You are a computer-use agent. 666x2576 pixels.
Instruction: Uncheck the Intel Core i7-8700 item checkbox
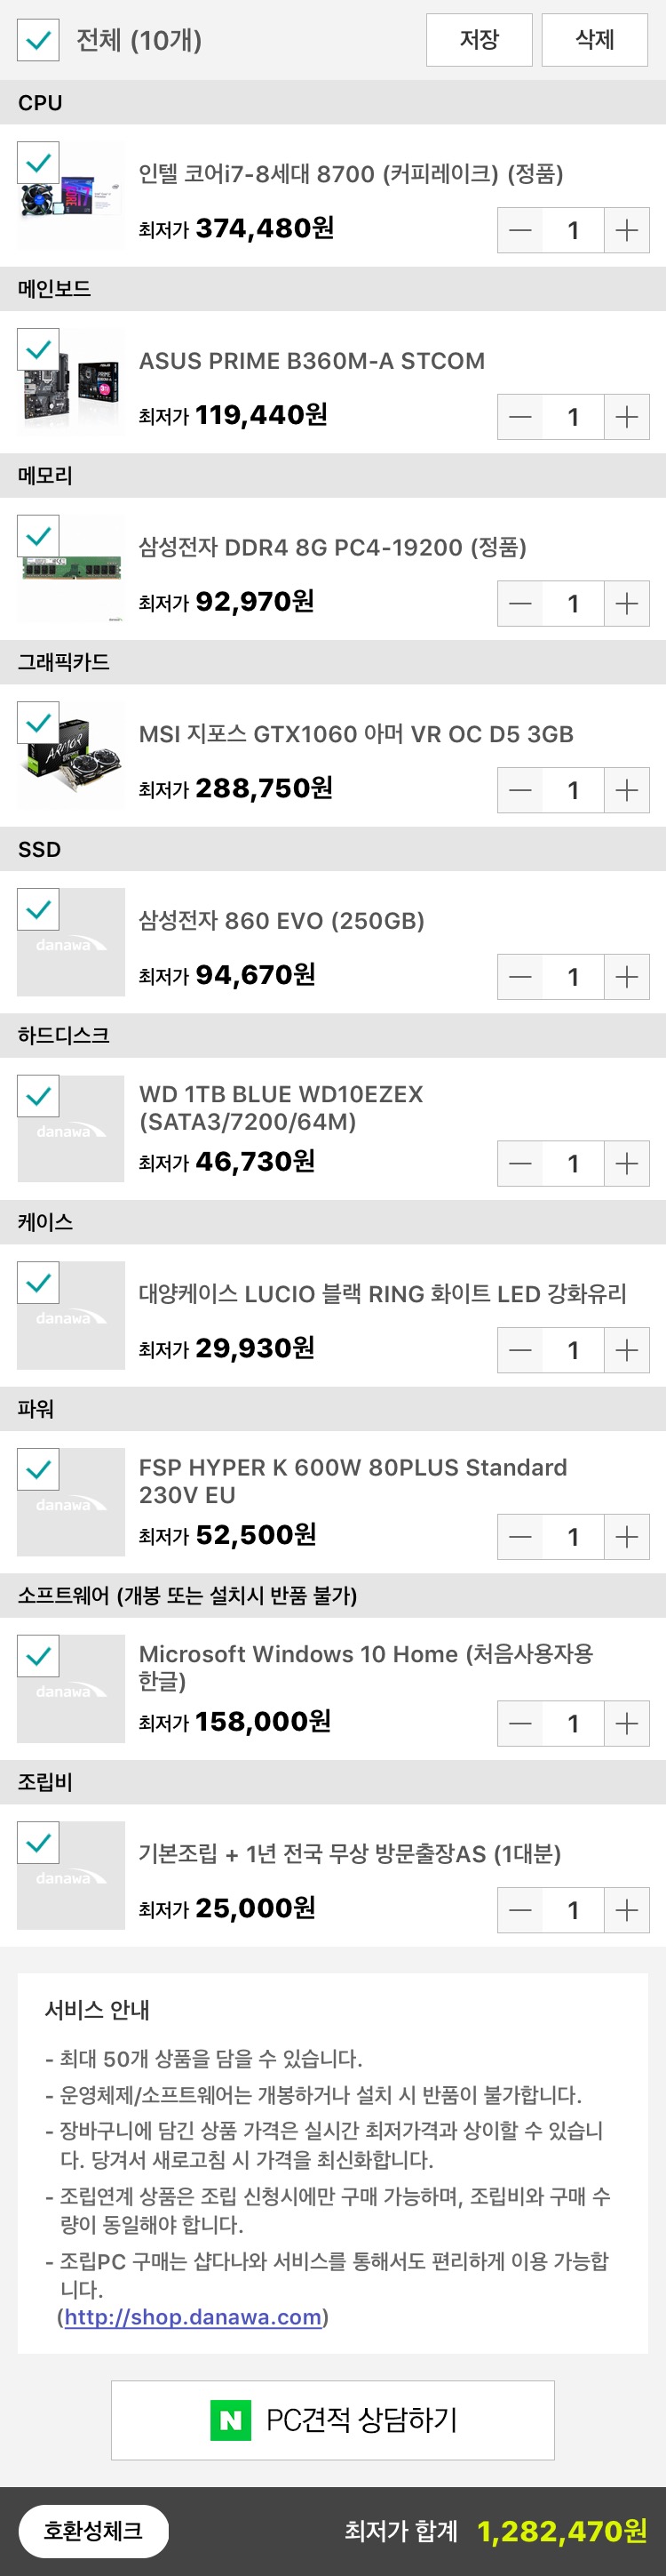pos(38,162)
